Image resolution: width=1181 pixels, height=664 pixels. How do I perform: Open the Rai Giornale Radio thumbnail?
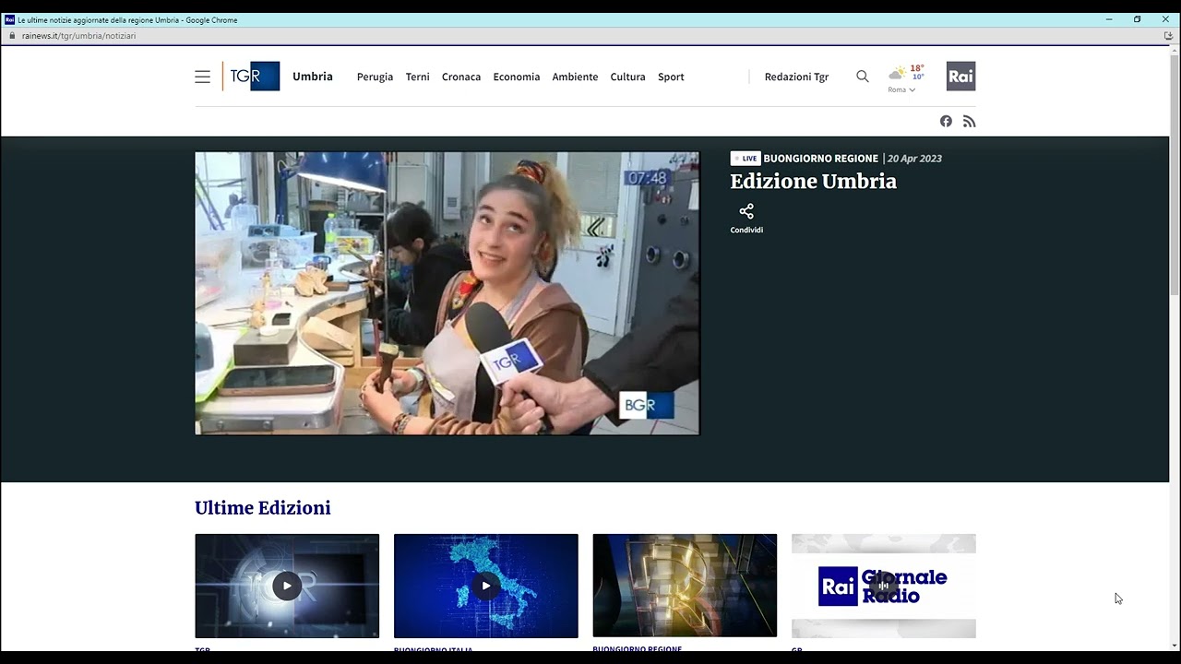click(x=884, y=586)
